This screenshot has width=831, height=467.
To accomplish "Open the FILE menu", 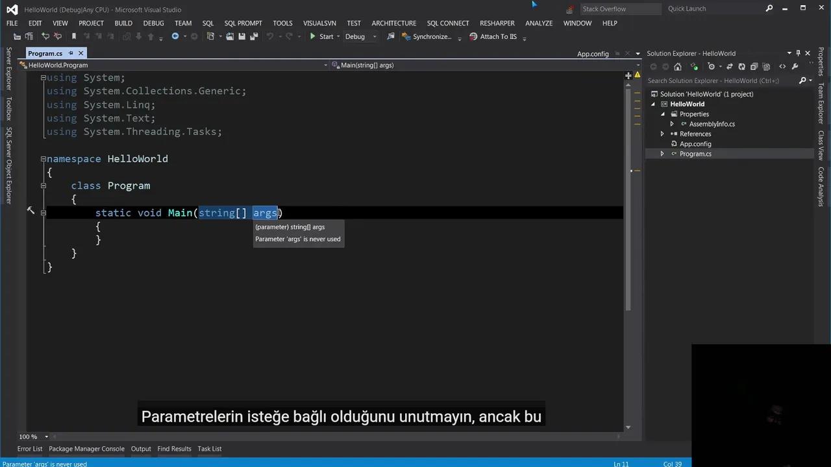I will [12, 23].
